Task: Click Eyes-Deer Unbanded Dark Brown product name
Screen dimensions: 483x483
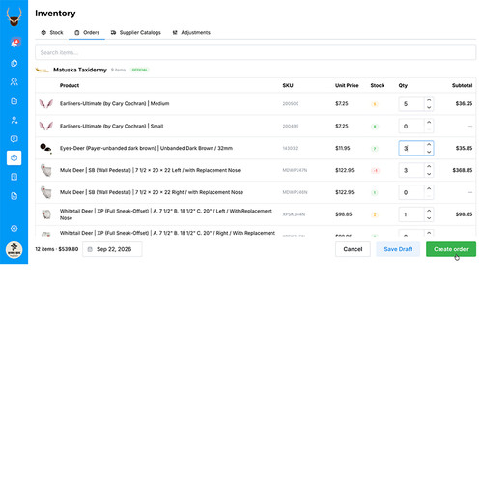Action: coord(146,148)
